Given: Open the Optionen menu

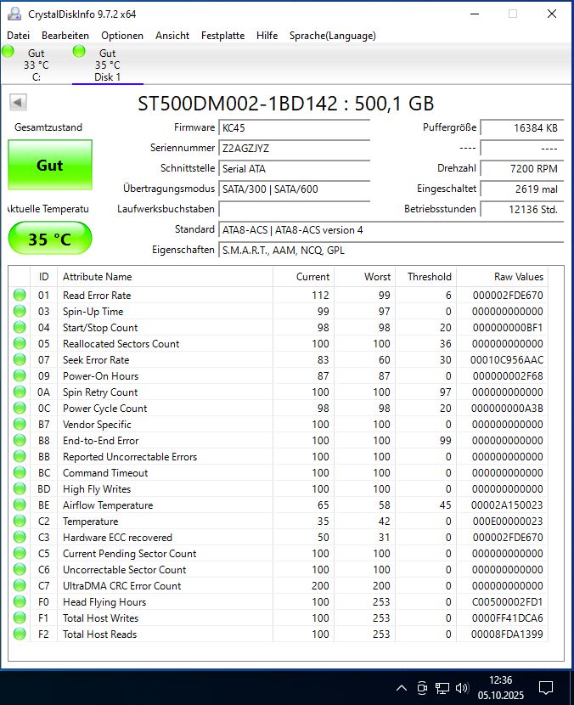Looking at the screenshot, I should (x=122, y=36).
